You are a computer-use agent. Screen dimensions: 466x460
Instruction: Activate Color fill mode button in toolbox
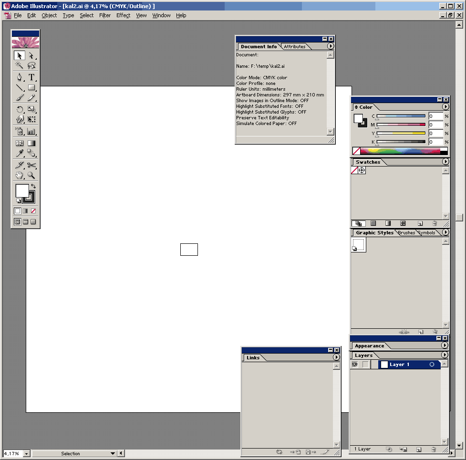[x=18, y=211]
